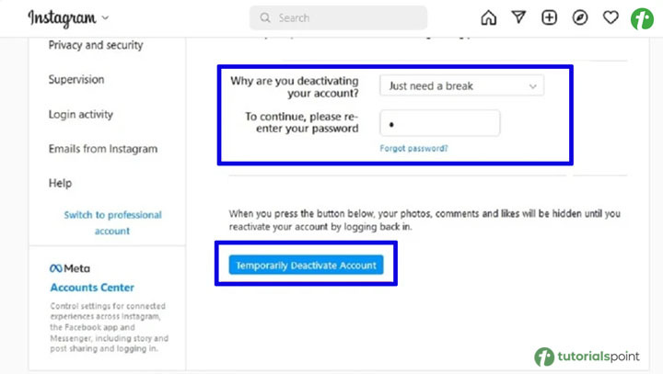This screenshot has width=663, height=374.
Task: Open the Help sidebar item
Action: [60, 184]
